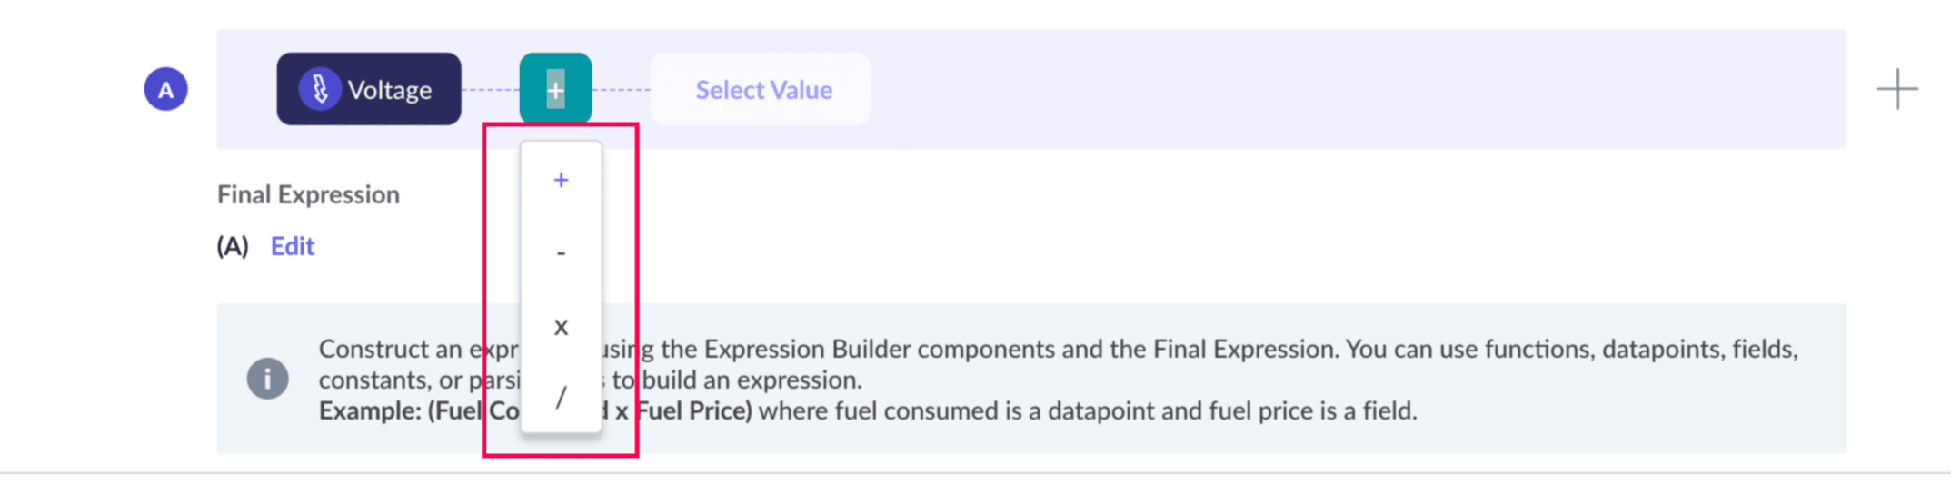Click dashed connector between Voltage and operator

point(490,89)
